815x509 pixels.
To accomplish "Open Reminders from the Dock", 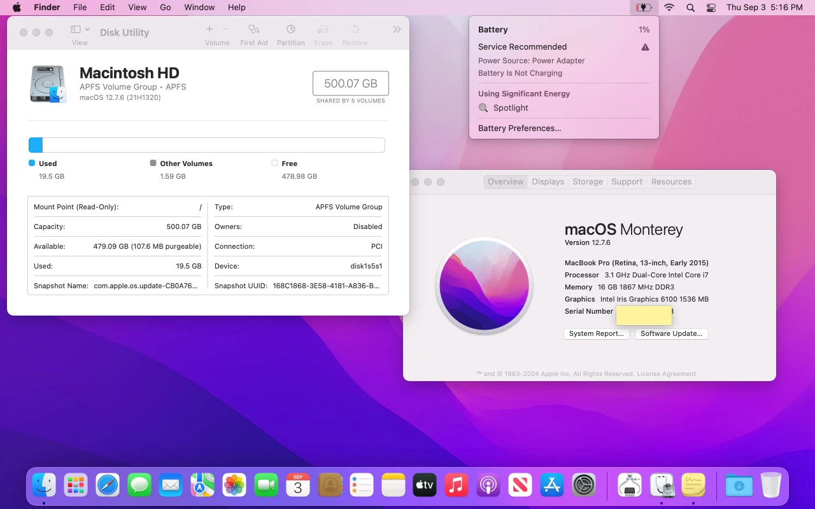I will click(362, 485).
